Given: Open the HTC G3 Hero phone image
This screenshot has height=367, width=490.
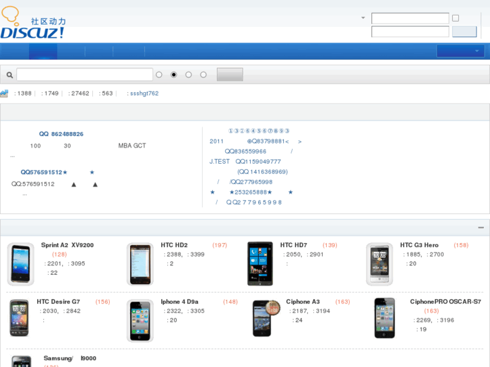Looking at the screenshot, I should pos(379,264).
